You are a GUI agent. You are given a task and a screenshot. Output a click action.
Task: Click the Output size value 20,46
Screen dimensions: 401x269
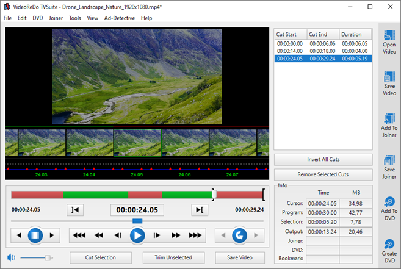point(355,232)
